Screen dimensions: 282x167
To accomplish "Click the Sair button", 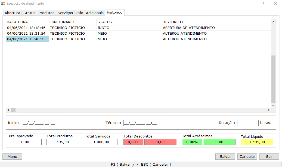I will [269, 156].
